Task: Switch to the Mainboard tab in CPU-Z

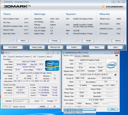Action: pyautogui.click(x=19, y=57)
